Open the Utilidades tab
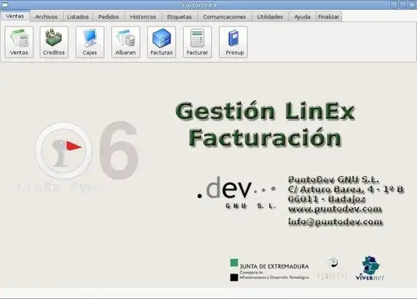The width and height of the screenshot is (417, 299). pyautogui.click(x=270, y=17)
